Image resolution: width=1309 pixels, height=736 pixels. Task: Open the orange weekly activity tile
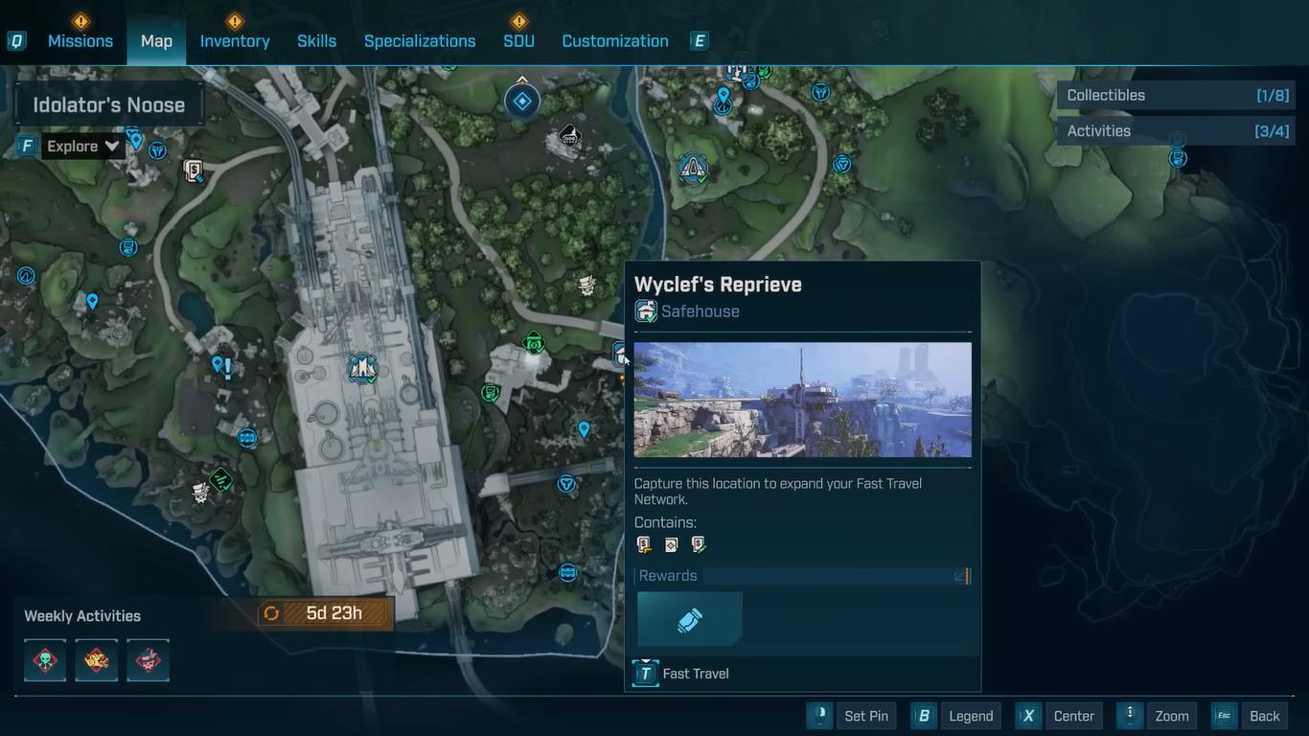click(97, 660)
